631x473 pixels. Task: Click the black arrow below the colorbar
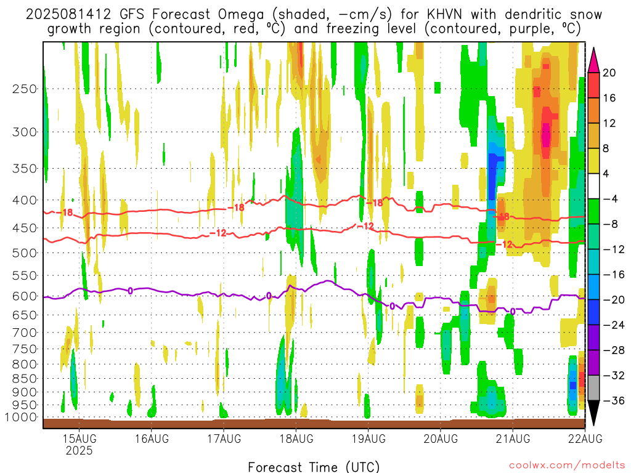[593, 413]
